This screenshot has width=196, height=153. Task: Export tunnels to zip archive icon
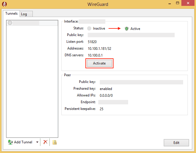[55, 142]
